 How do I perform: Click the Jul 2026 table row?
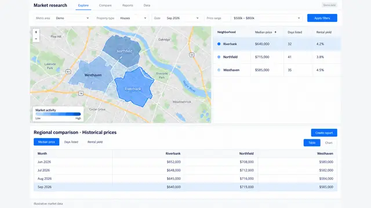coord(185,170)
